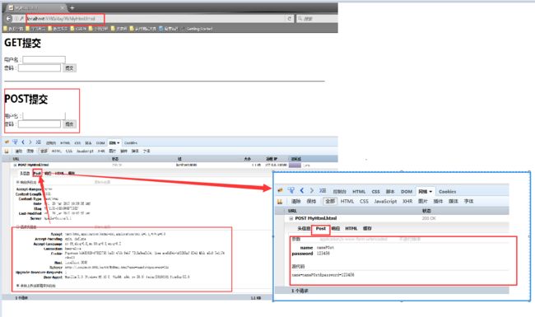Click the browser back arrow button
This screenshot has height=317, width=535.
coord(9,18)
